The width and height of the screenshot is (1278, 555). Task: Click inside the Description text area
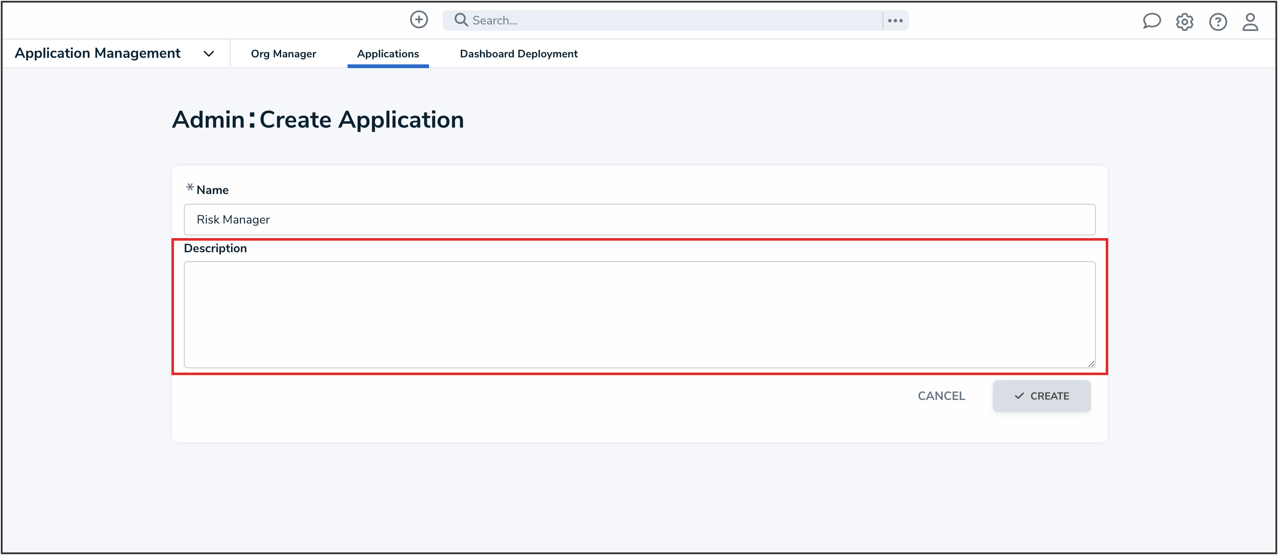[639, 315]
